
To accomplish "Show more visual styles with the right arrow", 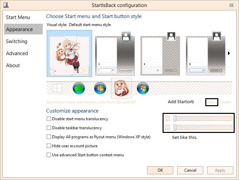I will tap(229, 53).
